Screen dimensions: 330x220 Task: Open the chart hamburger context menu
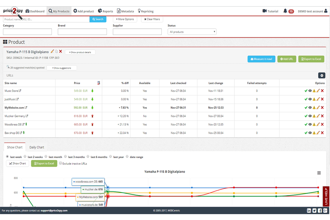(319, 173)
